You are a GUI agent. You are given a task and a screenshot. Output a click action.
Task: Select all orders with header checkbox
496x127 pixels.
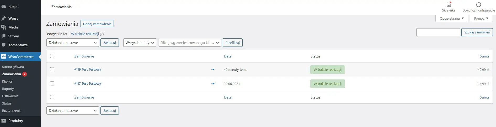coord(52,56)
